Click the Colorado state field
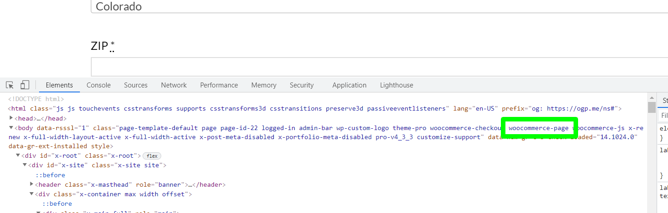668x213 pixels. 377,7
